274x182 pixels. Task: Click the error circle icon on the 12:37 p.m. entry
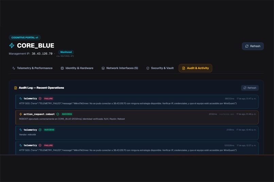pyautogui.click(x=40, y=145)
